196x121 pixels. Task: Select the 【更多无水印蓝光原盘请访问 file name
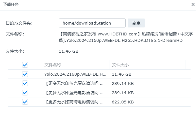[74, 83]
